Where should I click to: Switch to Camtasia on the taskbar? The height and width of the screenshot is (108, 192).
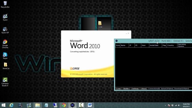(81, 105)
